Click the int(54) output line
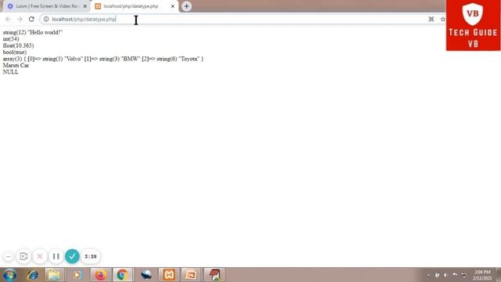 11,39
